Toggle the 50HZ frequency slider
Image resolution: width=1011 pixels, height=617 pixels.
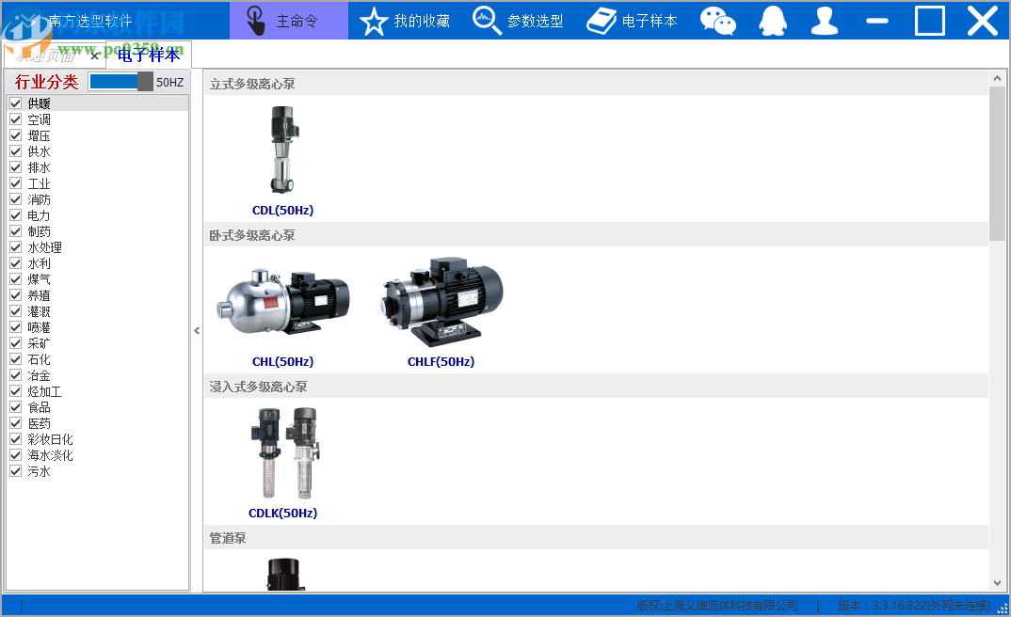(121, 82)
